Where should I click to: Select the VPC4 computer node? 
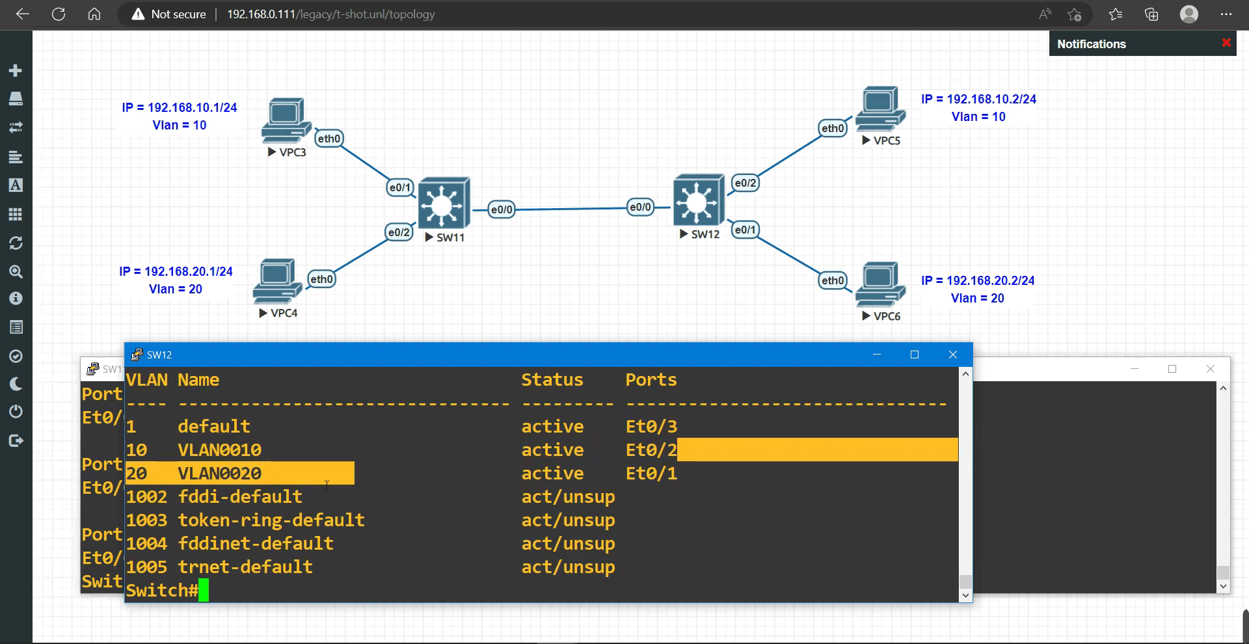click(x=277, y=281)
